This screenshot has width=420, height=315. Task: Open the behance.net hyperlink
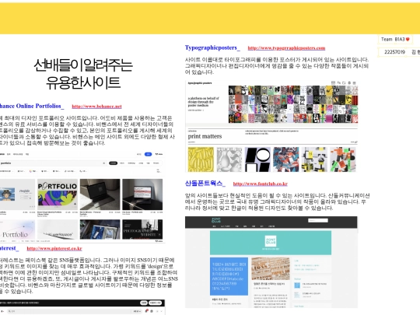coord(96,107)
